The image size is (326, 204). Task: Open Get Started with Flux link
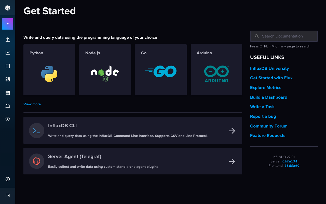point(271,78)
